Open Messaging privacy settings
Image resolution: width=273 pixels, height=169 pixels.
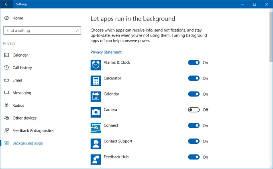click(22, 93)
